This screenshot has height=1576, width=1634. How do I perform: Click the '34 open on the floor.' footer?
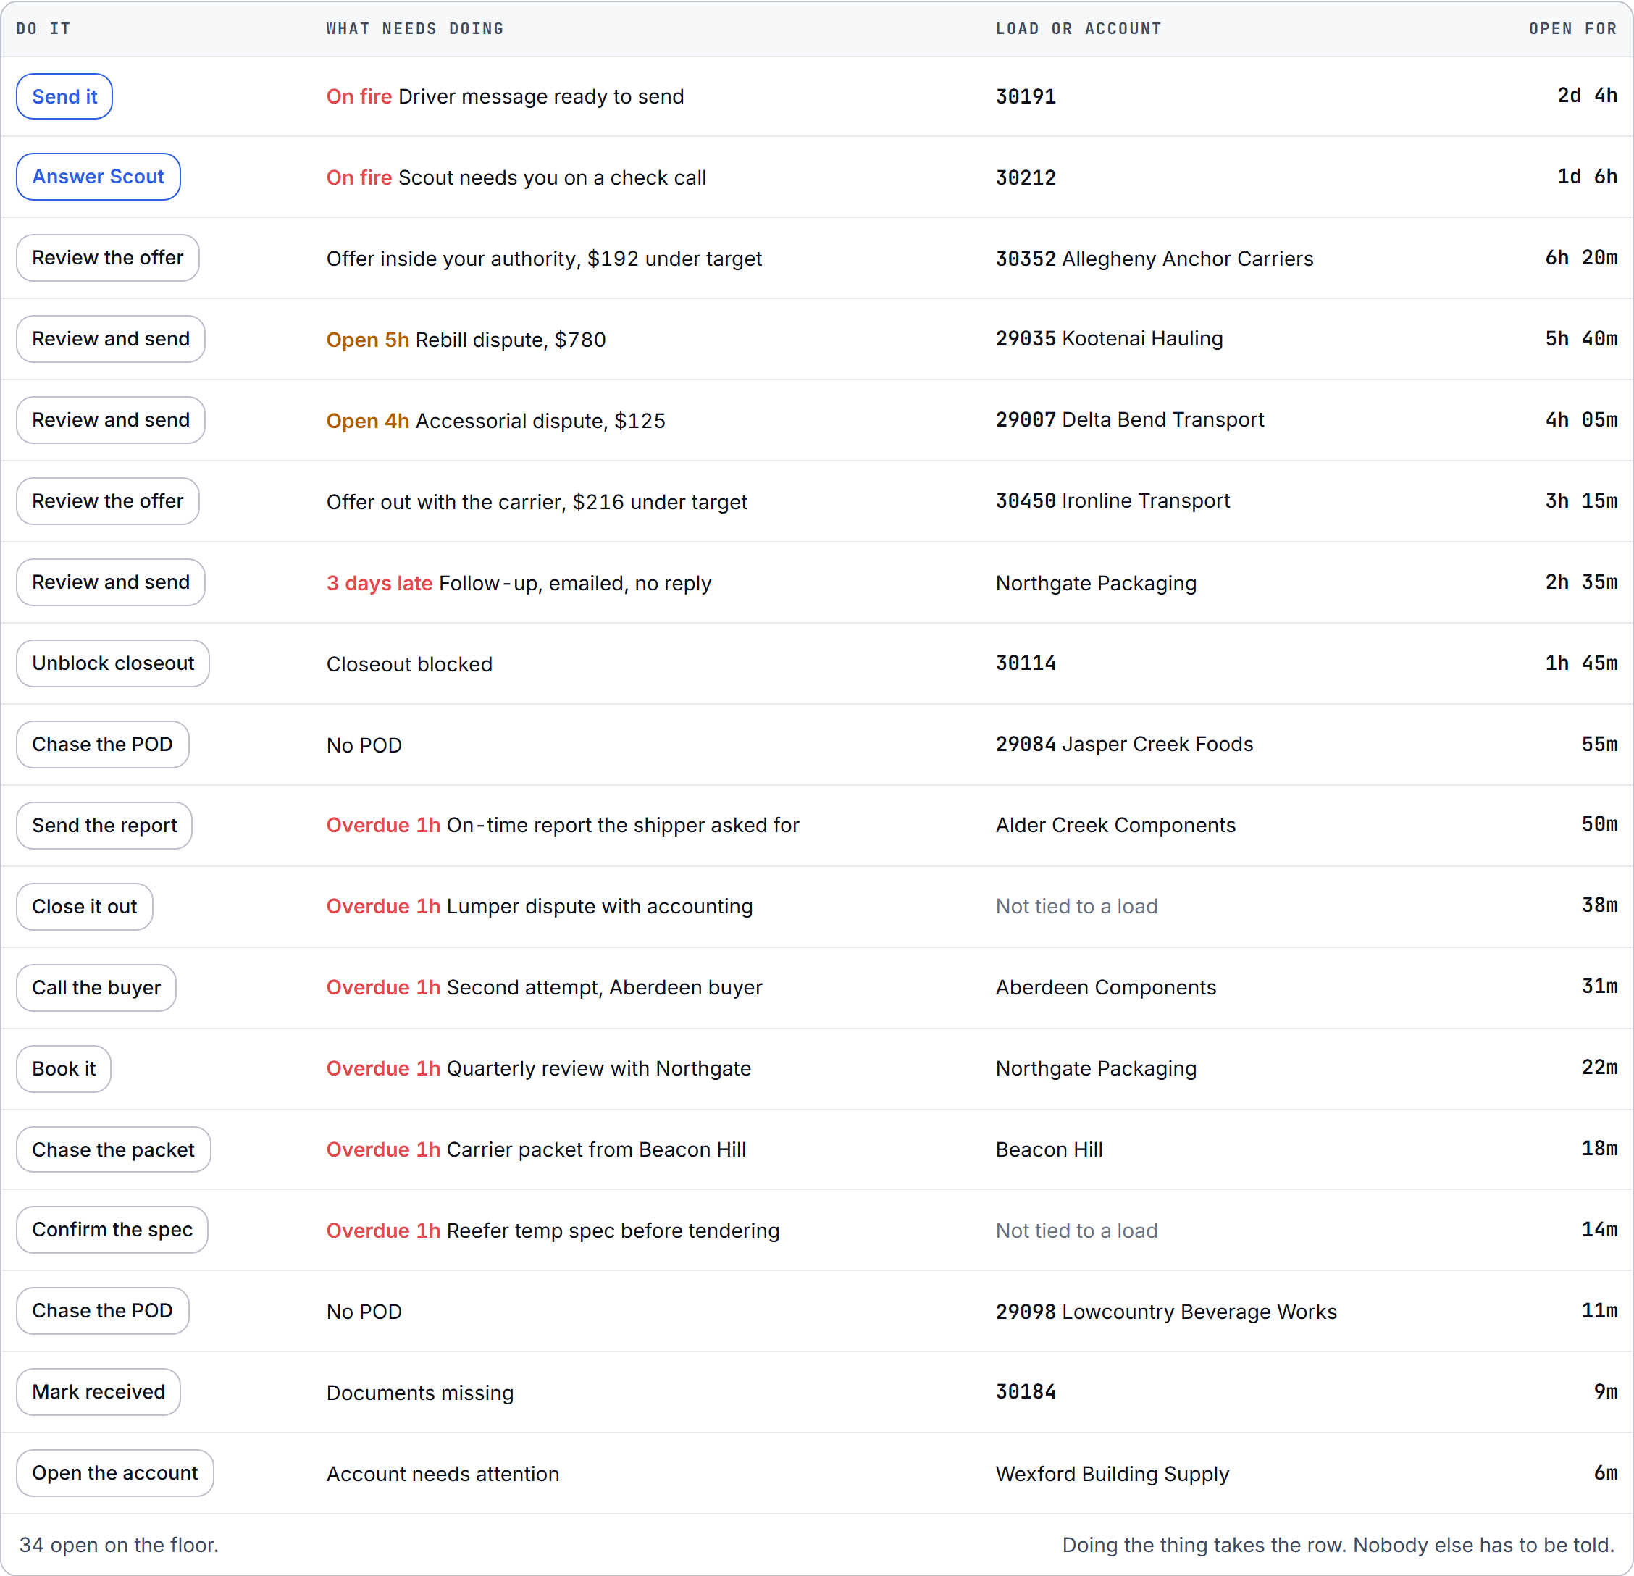coord(118,1545)
